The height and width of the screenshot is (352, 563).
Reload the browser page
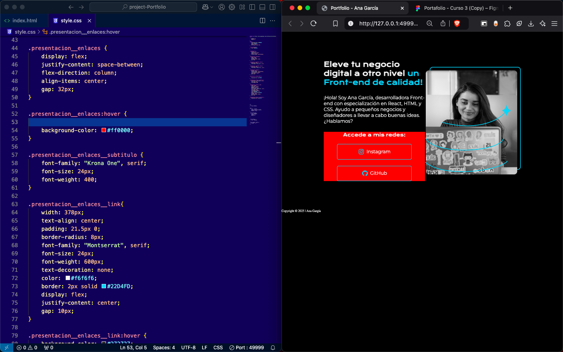[x=314, y=23]
